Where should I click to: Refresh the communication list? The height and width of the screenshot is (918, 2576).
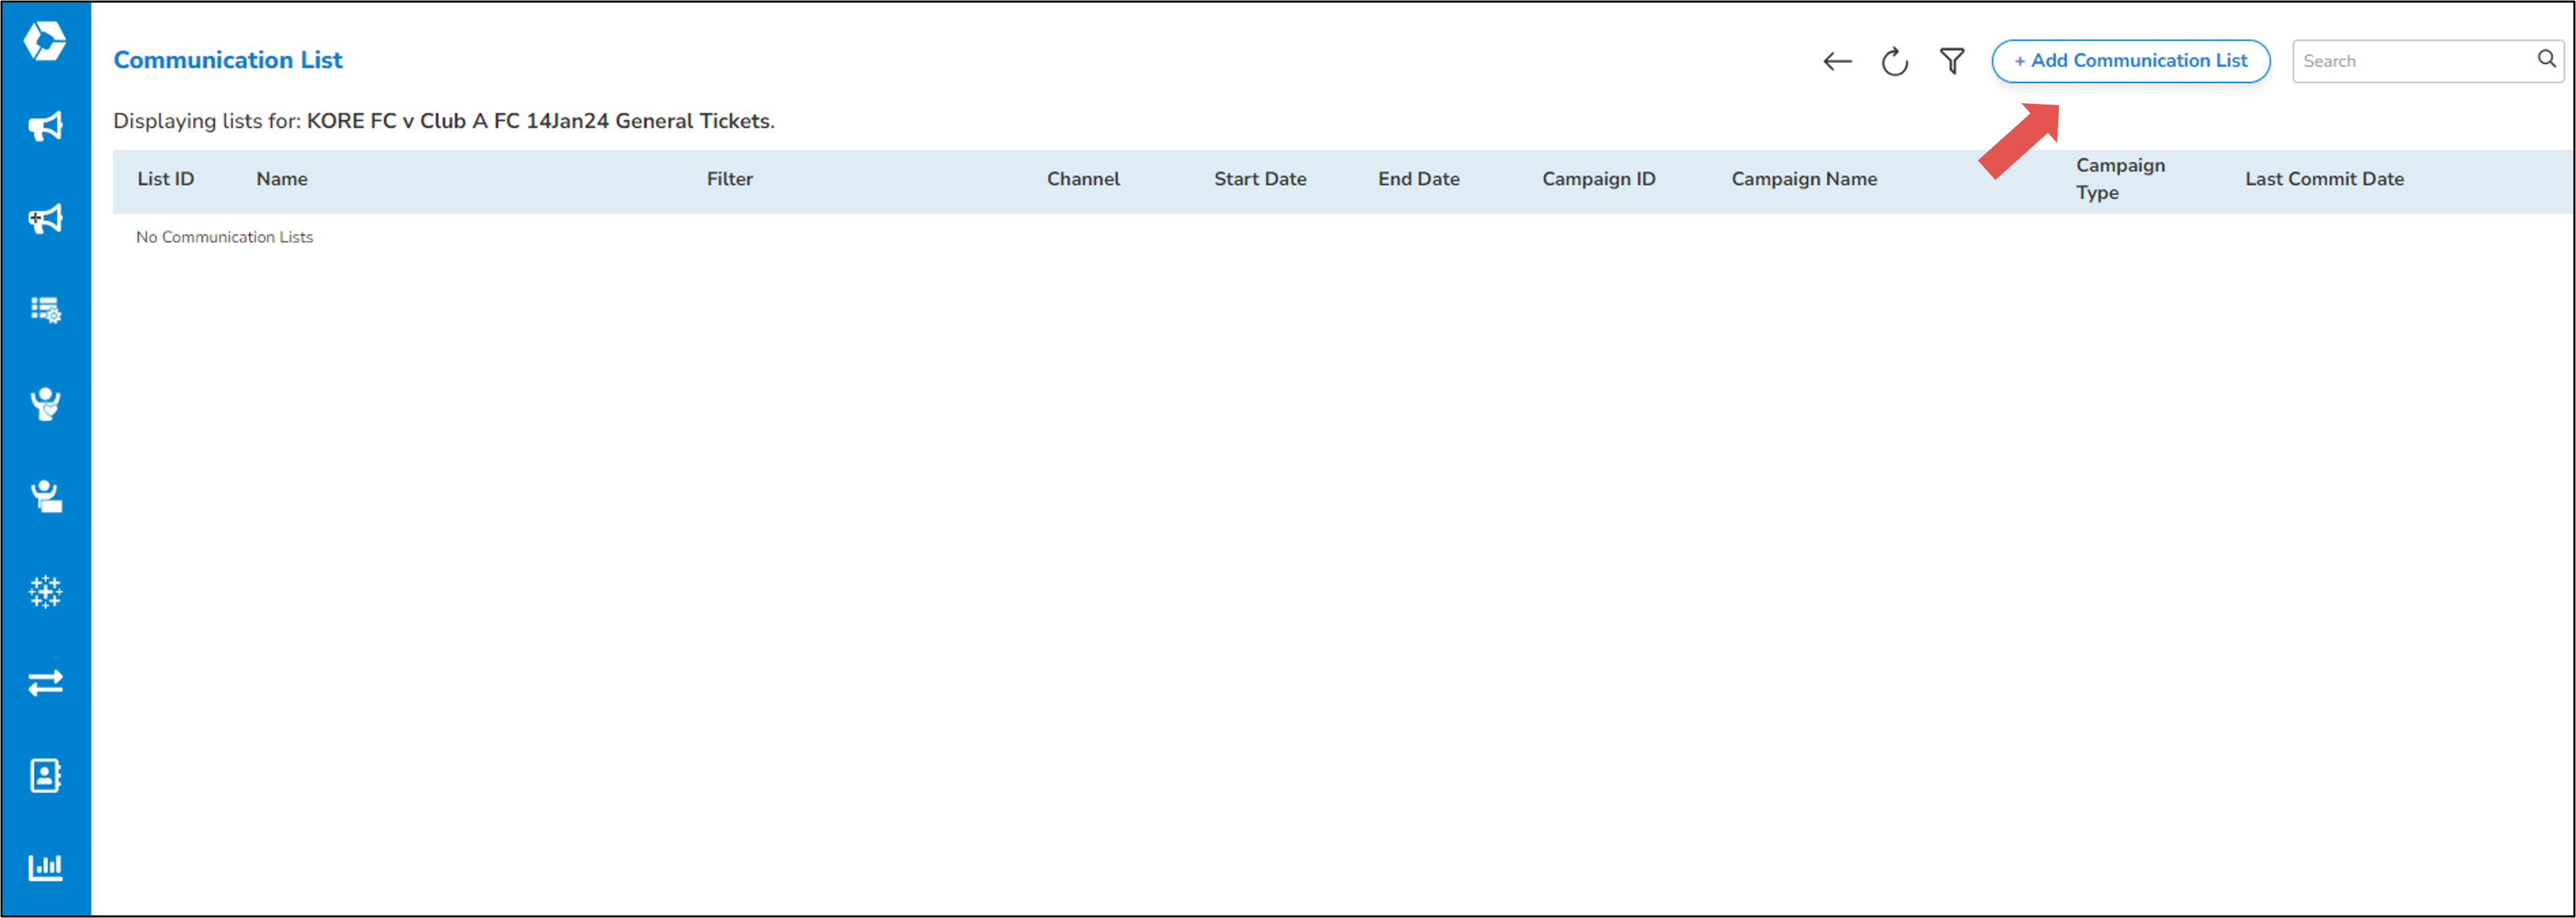(x=1894, y=62)
